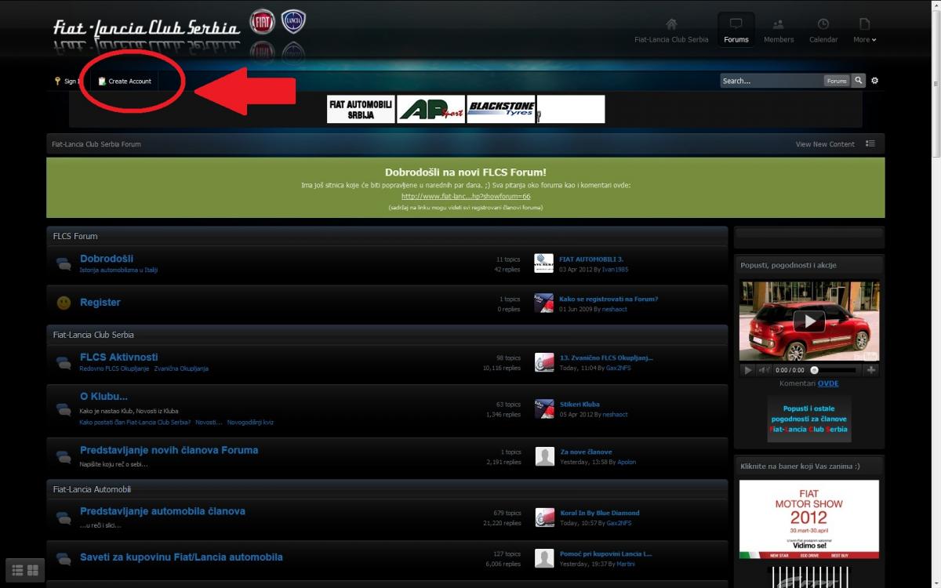View Martini user profile
Viewport: 941px width, 588px height.
click(x=626, y=564)
